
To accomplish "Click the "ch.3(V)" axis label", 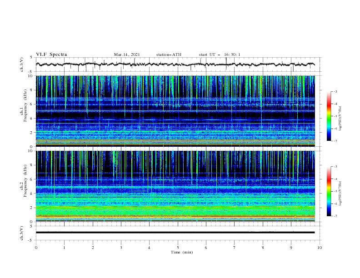I will [x=22, y=233].
